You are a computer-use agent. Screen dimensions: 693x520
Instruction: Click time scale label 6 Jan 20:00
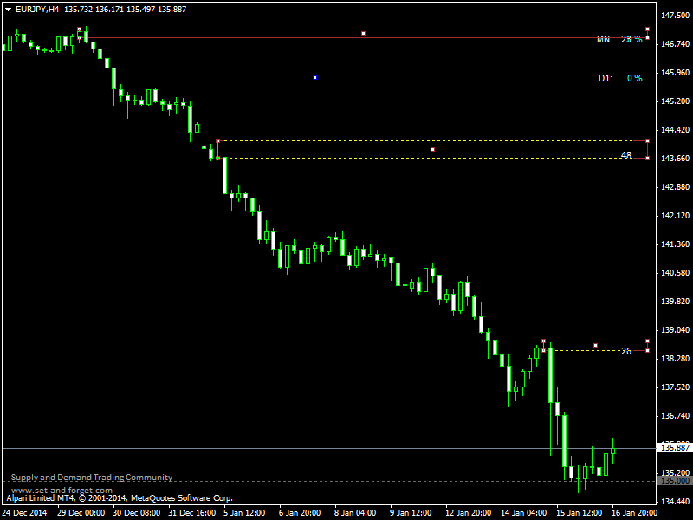point(300,513)
